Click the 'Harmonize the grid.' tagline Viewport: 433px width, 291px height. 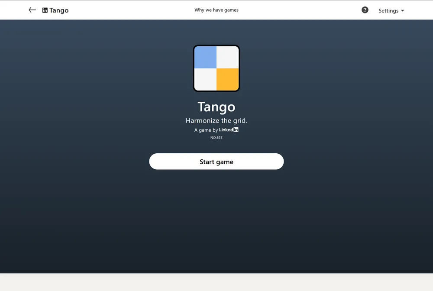(216, 120)
